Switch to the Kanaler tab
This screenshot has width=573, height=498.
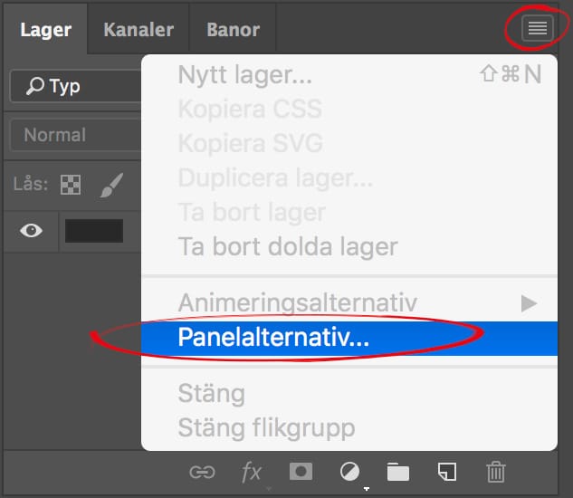(138, 30)
